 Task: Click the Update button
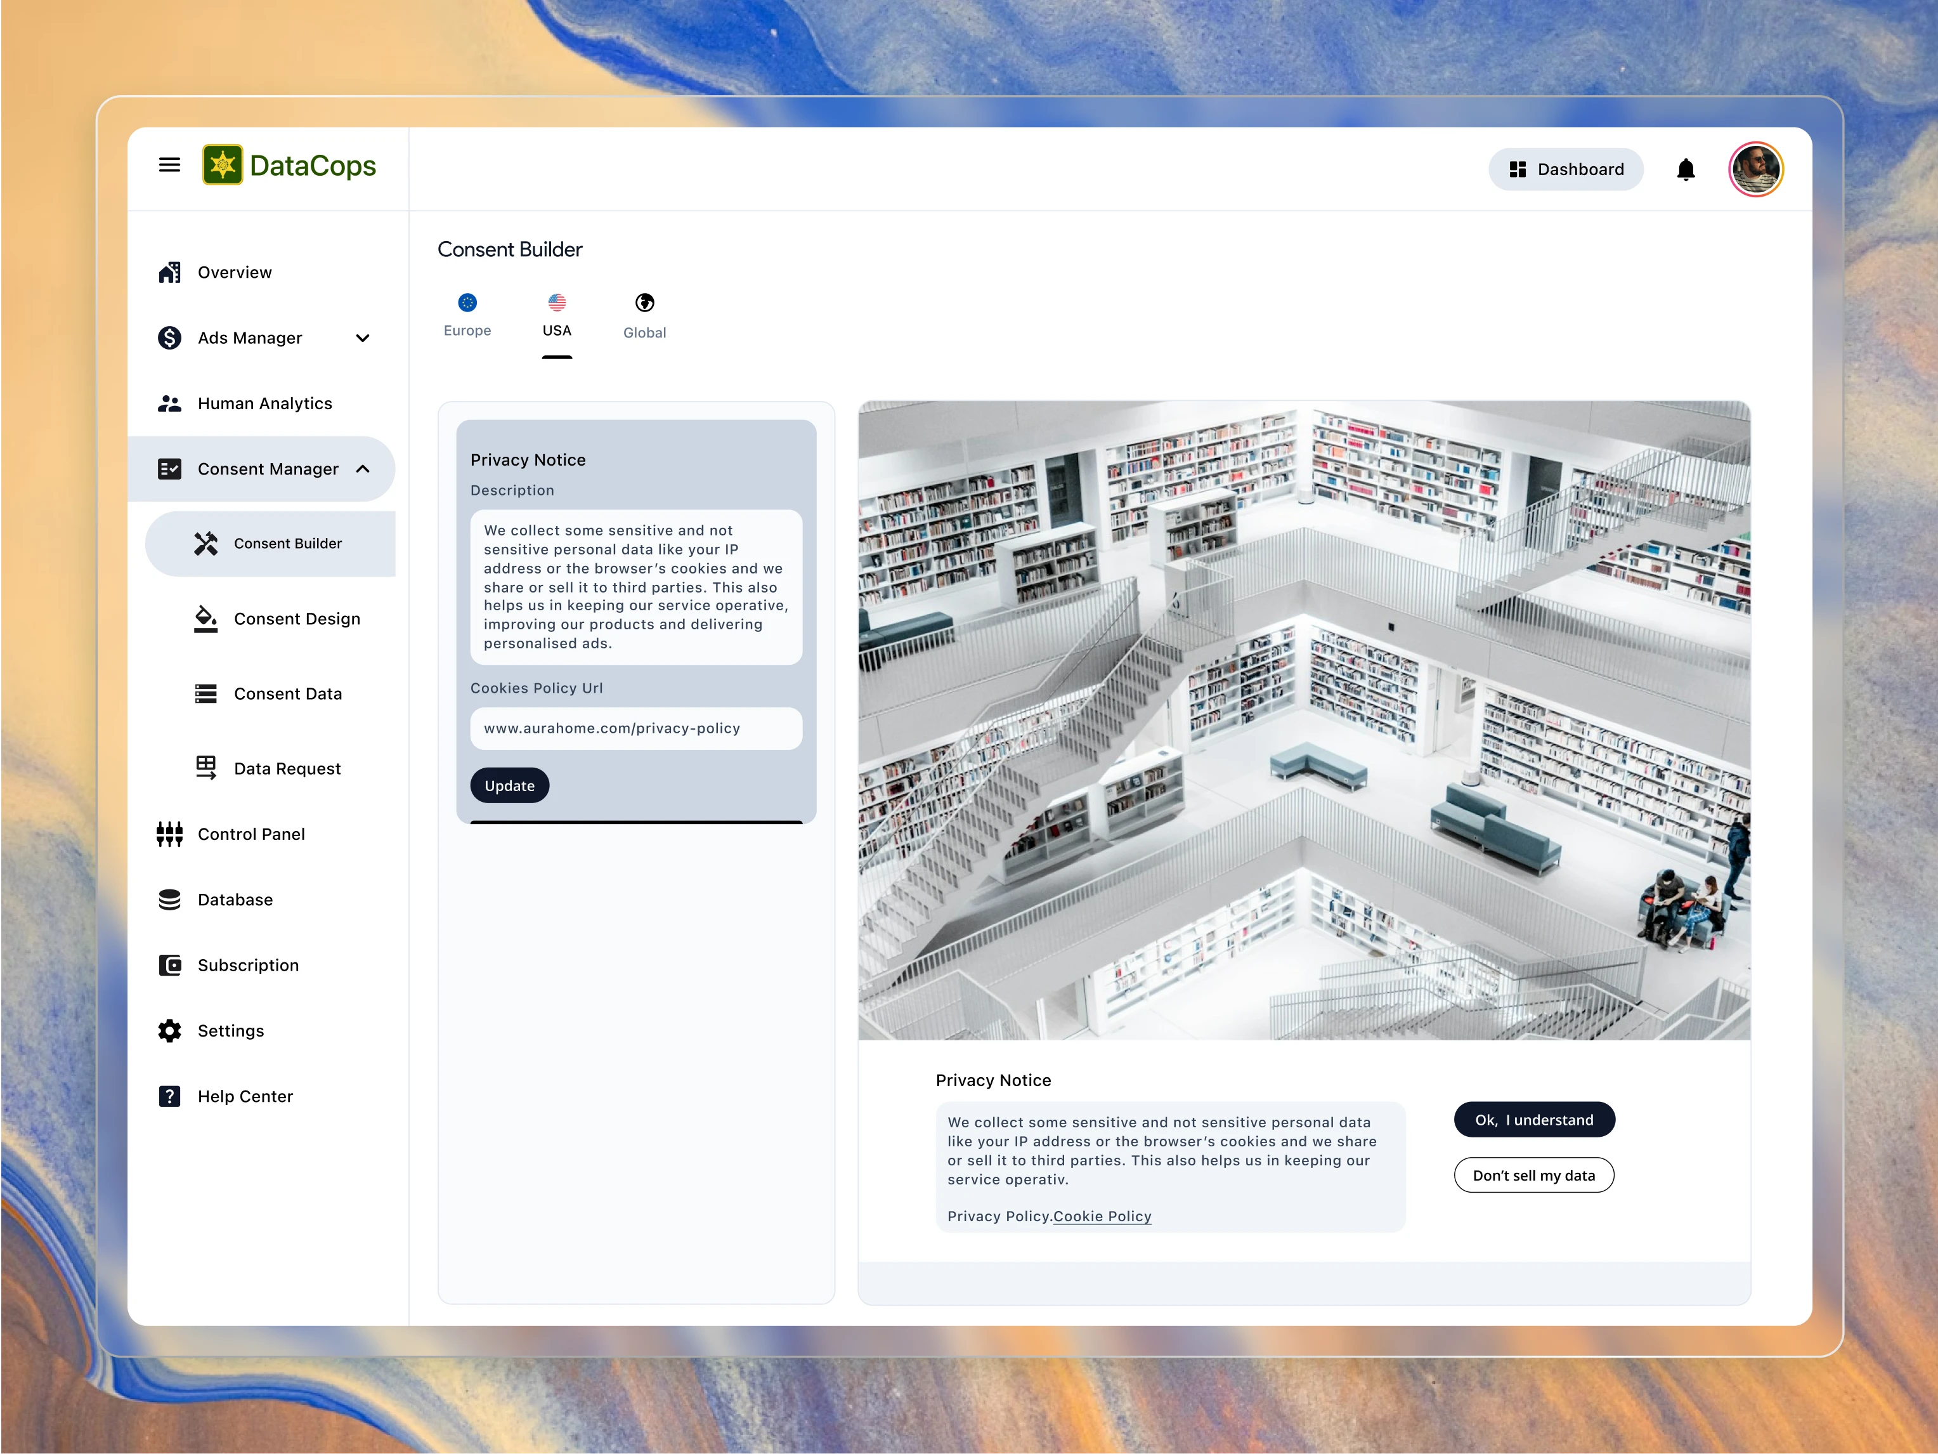coord(509,785)
